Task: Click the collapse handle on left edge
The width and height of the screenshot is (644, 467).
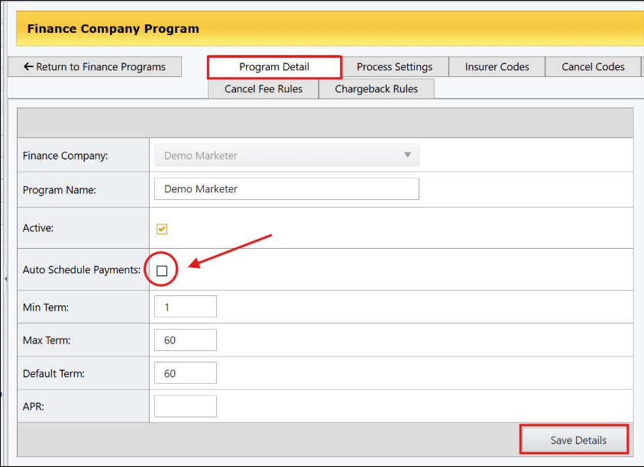Action: pos(6,279)
